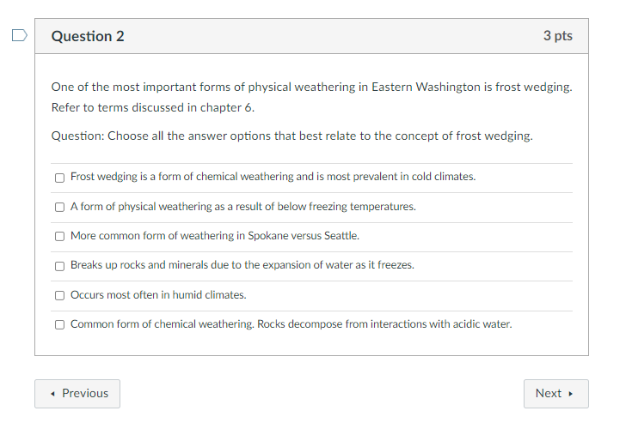
Task: Click the answer text mentioning Spokane versus Seattle
Action: (215, 236)
